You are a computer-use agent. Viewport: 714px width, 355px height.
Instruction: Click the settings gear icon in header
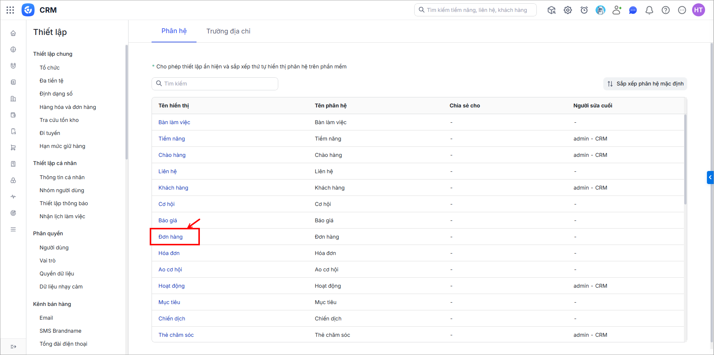[568, 10]
